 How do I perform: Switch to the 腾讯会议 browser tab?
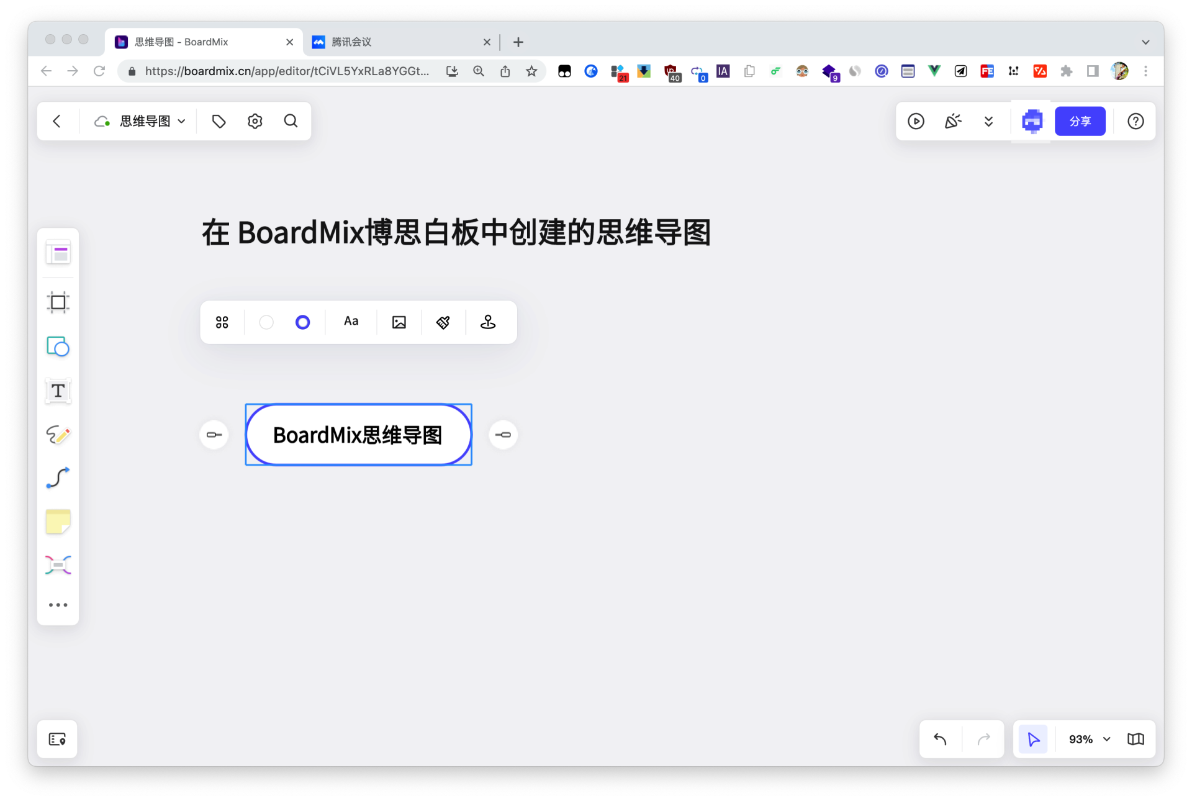[x=402, y=42]
